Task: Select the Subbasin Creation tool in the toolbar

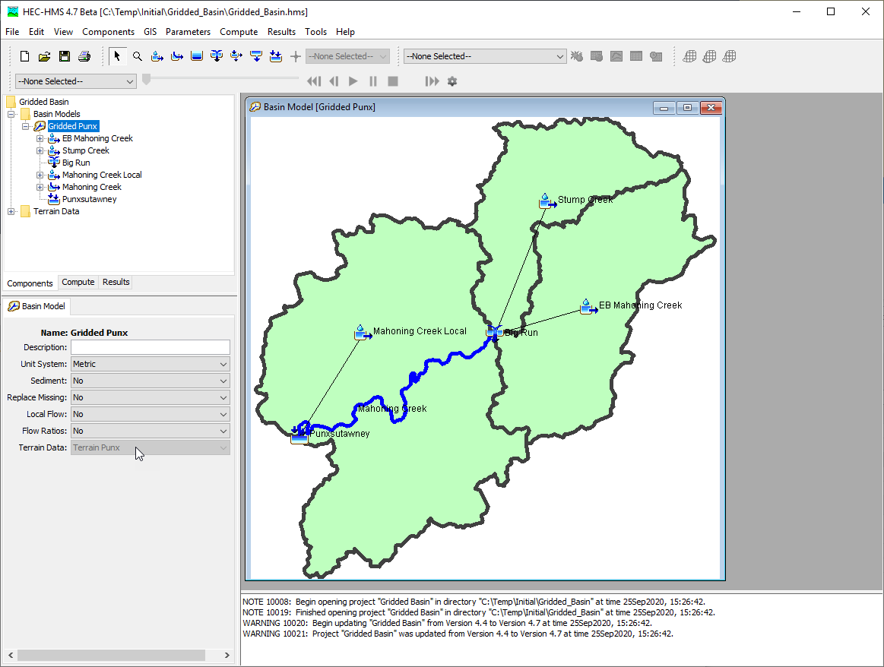Action: pos(157,56)
